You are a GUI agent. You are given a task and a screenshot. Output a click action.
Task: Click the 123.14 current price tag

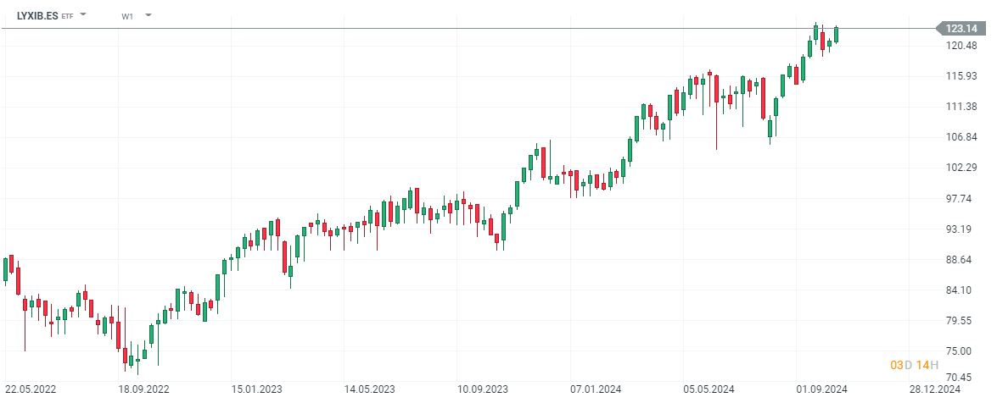coord(961,28)
